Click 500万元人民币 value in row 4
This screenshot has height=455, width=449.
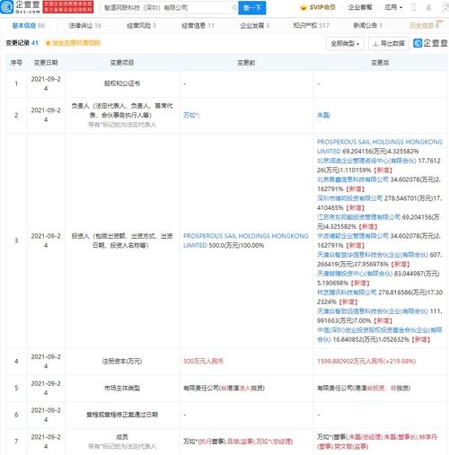pyautogui.click(x=203, y=362)
